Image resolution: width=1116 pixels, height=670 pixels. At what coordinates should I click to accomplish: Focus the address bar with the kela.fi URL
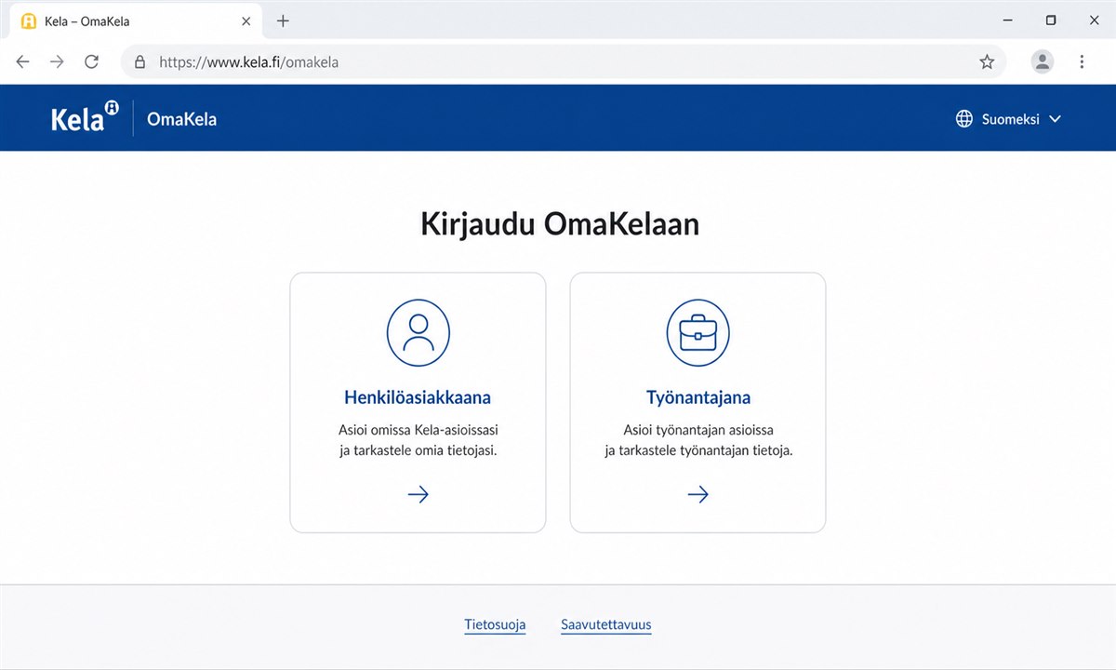[563, 62]
